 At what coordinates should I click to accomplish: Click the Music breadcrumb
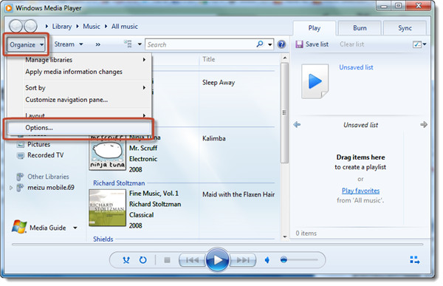point(92,27)
